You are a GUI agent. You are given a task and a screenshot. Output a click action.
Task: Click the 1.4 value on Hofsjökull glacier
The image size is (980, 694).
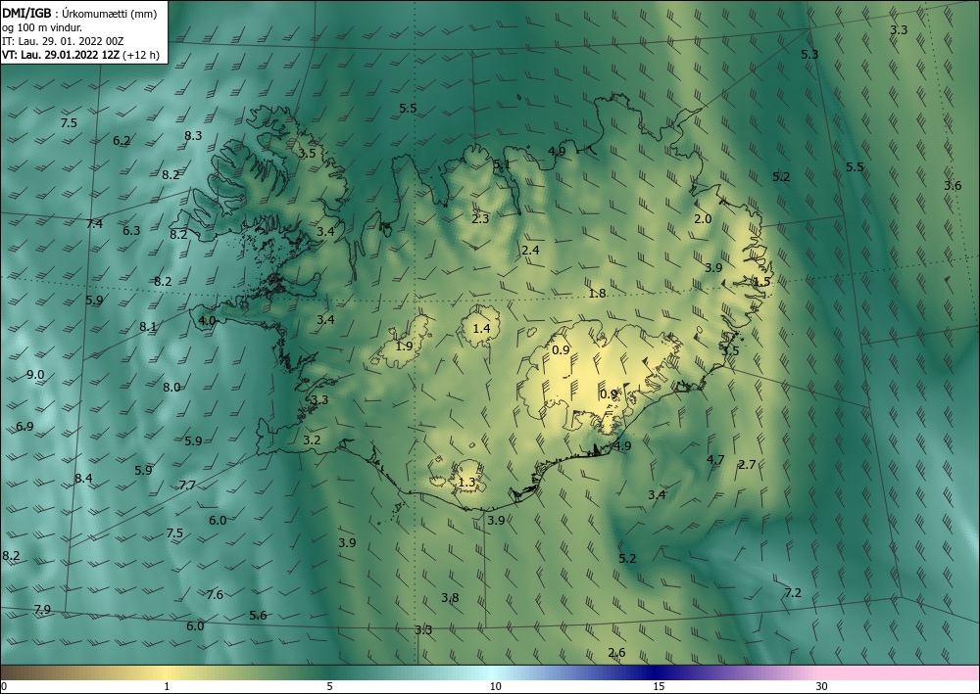pos(482,328)
